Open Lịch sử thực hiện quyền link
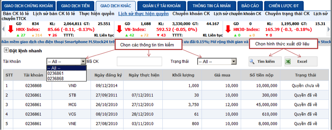Viewport: 332px width, 130px height. coord(143,14)
